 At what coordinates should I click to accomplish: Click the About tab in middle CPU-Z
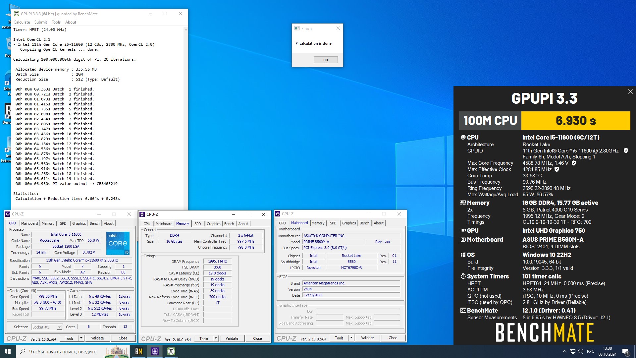243,224
